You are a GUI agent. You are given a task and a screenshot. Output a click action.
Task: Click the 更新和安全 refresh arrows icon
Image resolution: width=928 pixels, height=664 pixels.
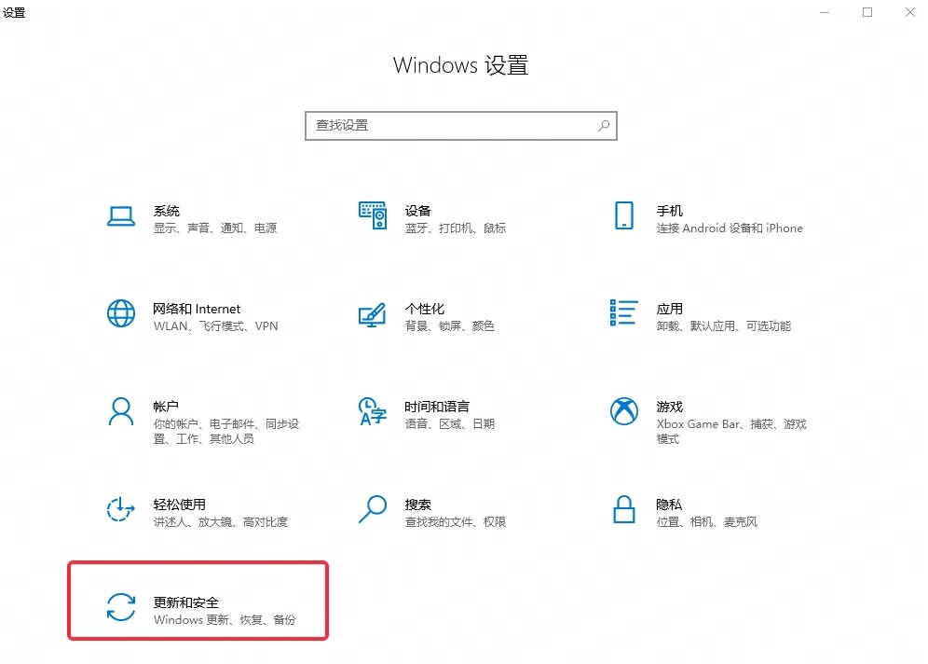[121, 608]
